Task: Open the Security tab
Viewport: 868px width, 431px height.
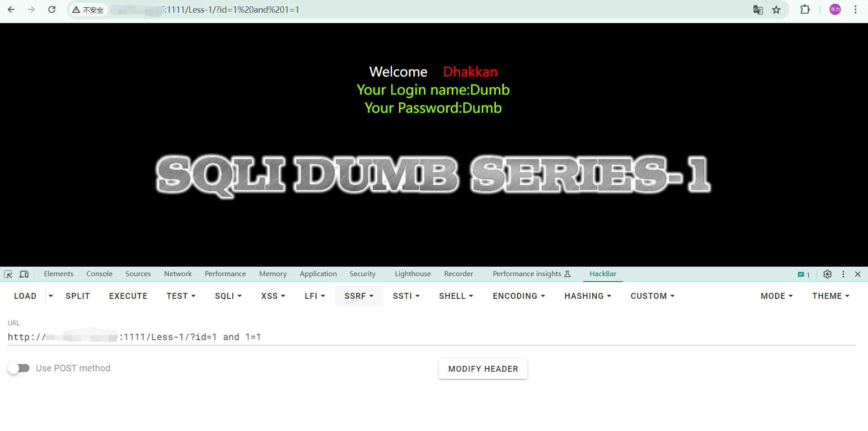Action: (363, 274)
